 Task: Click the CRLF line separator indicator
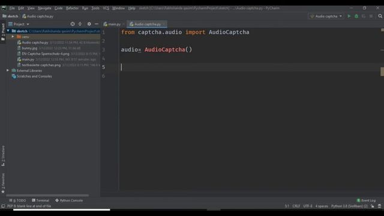click(x=296, y=206)
